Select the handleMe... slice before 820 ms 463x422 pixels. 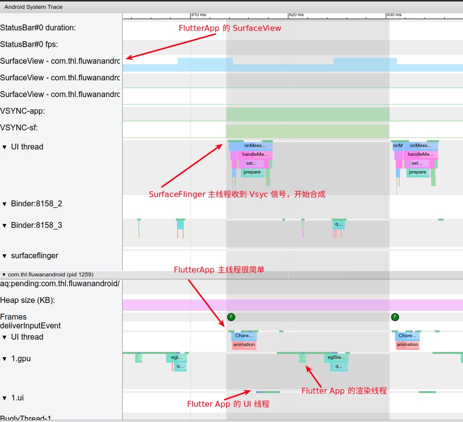255,154
